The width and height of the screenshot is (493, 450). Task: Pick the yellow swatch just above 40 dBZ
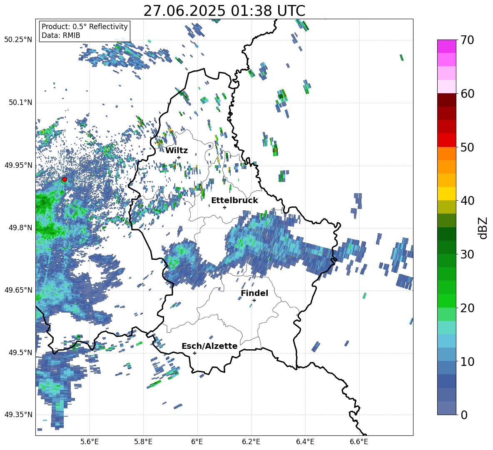click(446, 193)
